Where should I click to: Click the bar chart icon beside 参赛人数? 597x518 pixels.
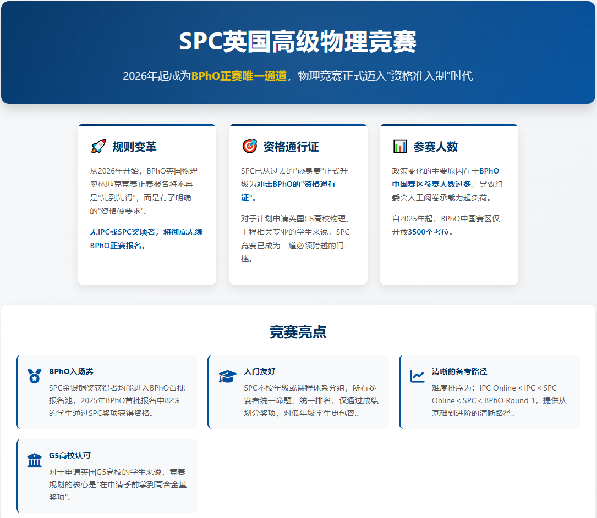(400, 146)
